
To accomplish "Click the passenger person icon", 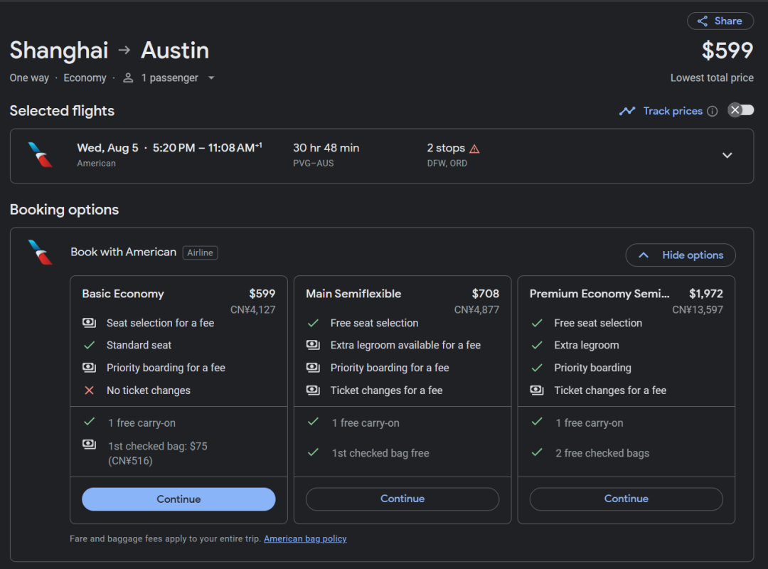I will [x=128, y=78].
